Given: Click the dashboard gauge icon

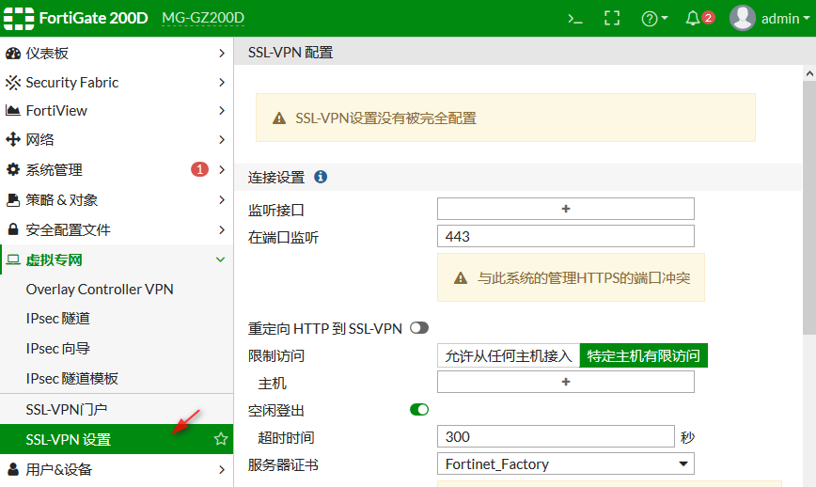Looking at the screenshot, I should 13,53.
